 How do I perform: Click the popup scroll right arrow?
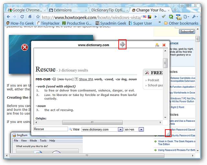click(x=160, y=122)
